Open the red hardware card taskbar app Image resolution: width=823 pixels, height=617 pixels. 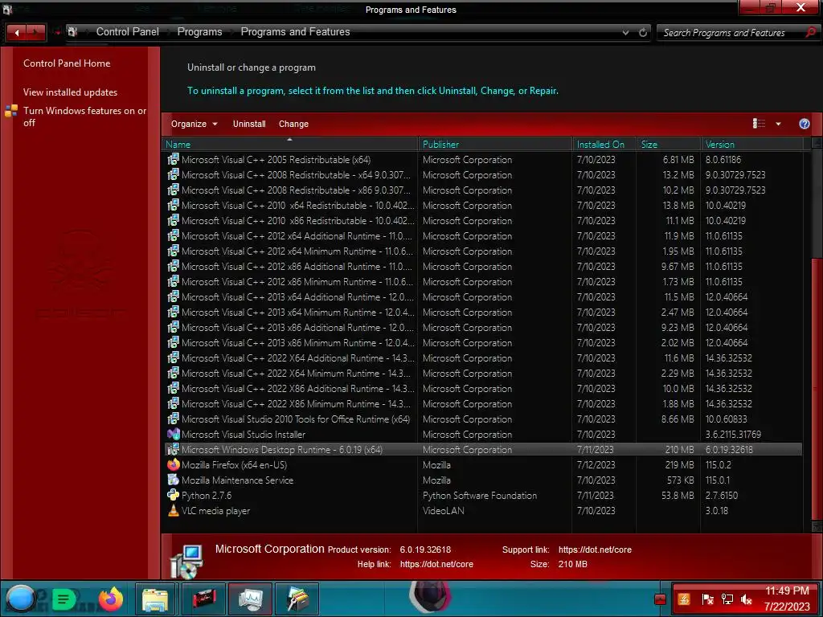203,599
